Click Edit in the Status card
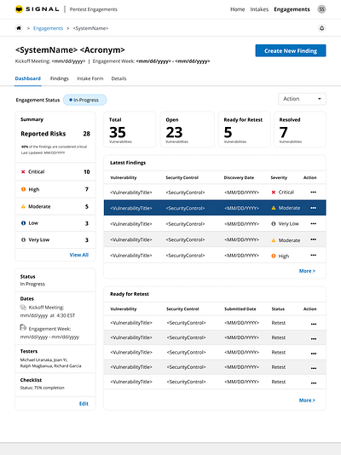 click(84, 404)
